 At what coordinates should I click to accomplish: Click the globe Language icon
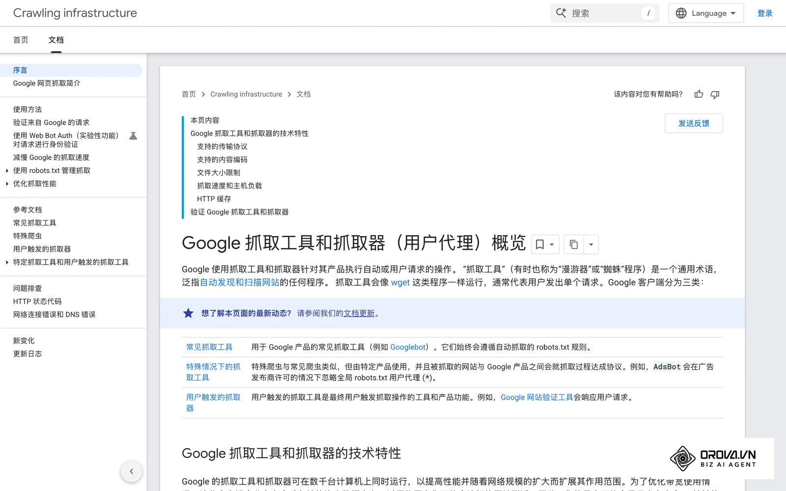[681, 13]
